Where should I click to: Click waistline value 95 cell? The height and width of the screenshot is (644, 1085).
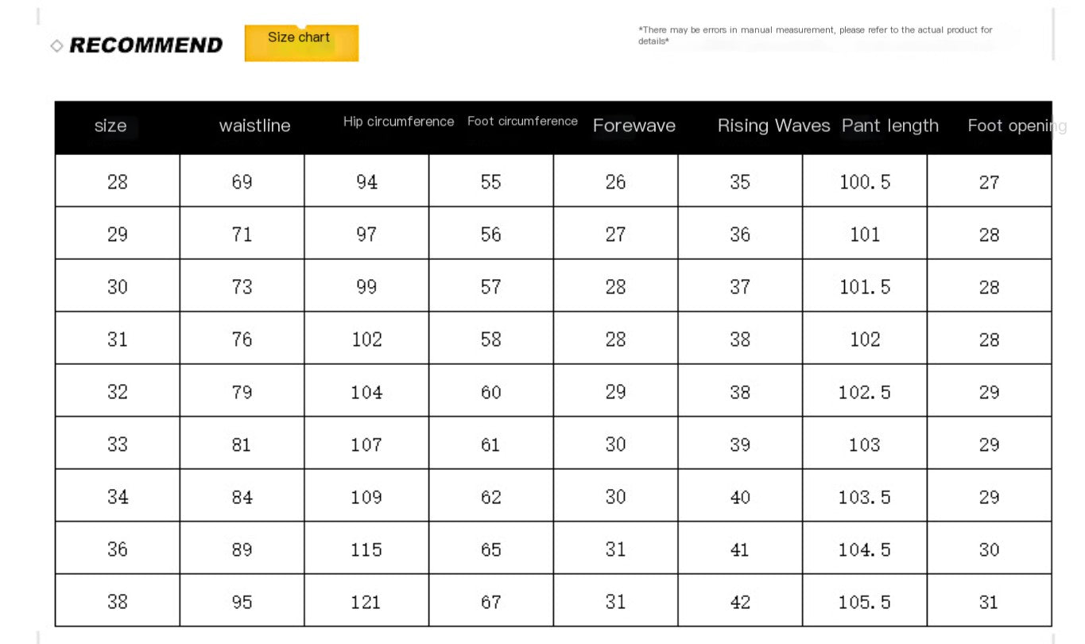pyautogui.click(x=242, y=602)
